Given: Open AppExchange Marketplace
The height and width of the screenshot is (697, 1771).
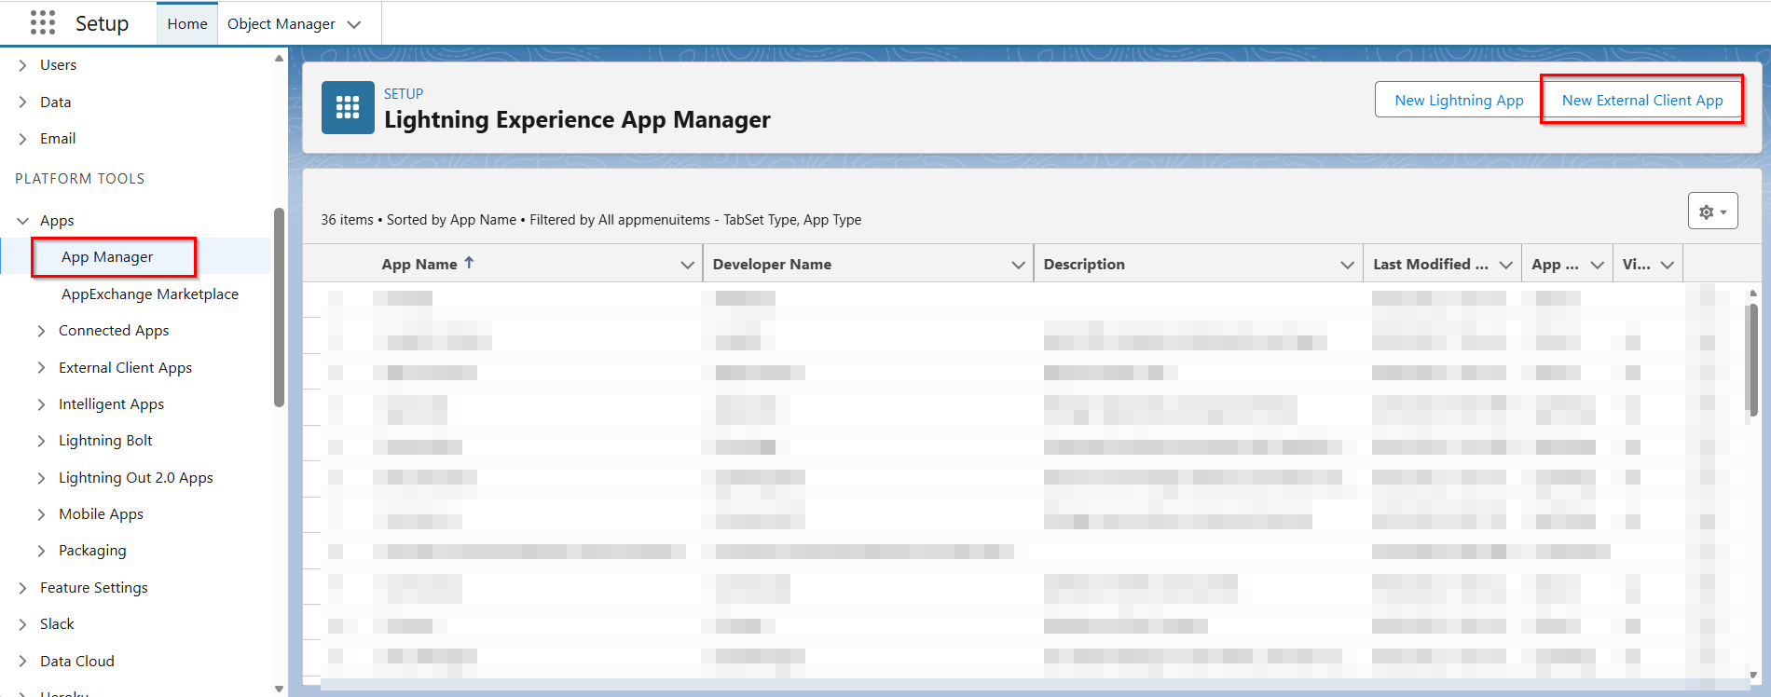Looking at the screenshot, I should [150, 294].
